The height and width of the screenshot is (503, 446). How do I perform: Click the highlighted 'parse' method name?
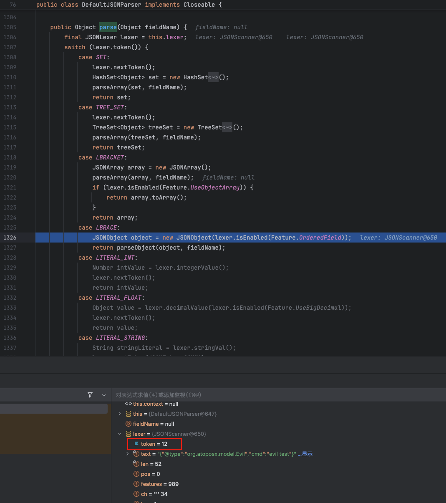click(x=108, y=27)
